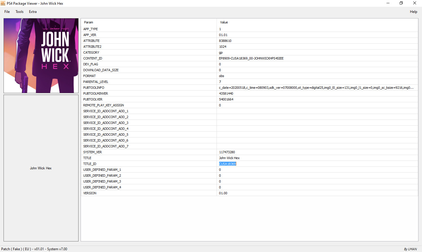The width and height of the screenshot is (422, 252).
Task: Select the USER_DEFINED_PARAM_2 row
Action: pyautogui.click(x=249, y=176)
